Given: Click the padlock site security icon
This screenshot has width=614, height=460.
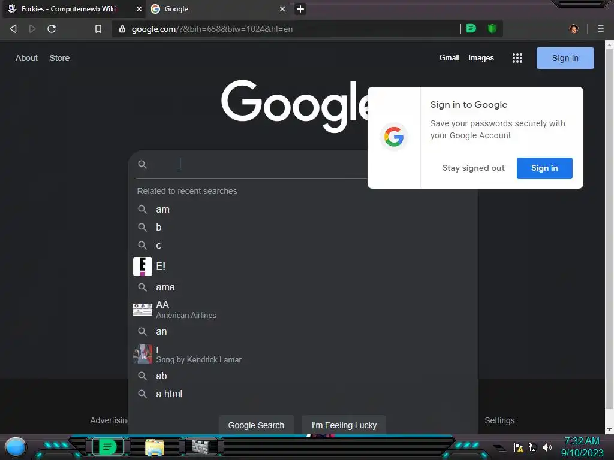Looking at the screenshot, I should click(122, 29).
